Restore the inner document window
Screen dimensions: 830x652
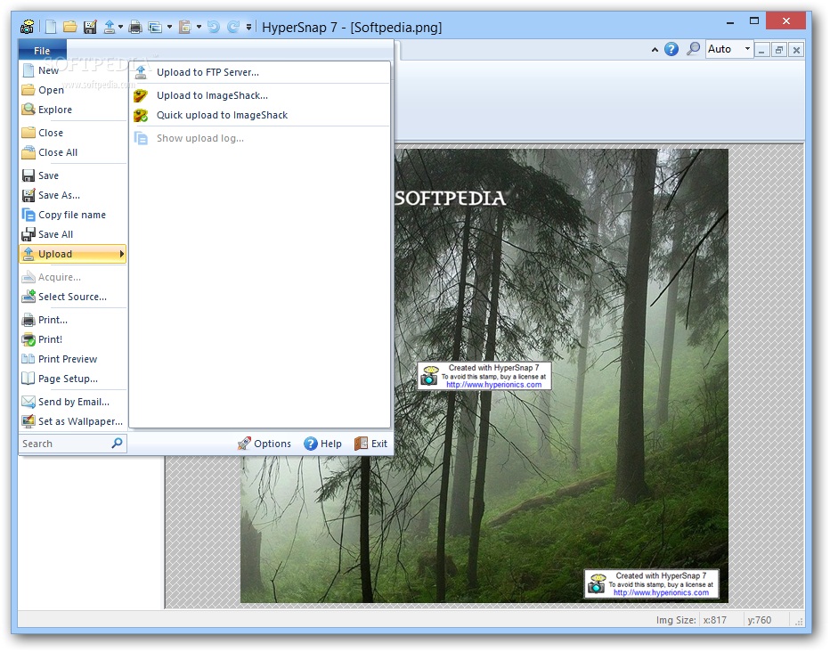point(778,50)
